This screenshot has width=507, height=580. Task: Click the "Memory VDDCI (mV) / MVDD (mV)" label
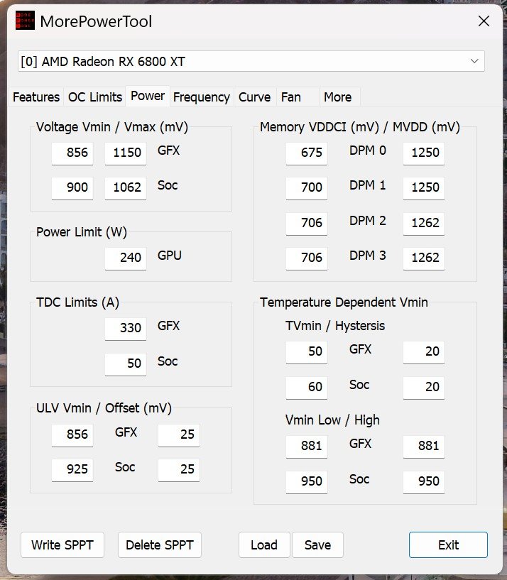click(360, 127)
